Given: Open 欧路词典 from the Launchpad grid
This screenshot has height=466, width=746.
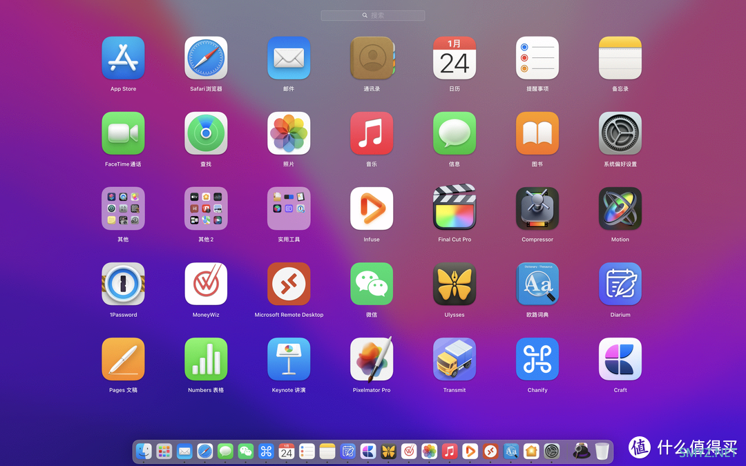Looking at the screenshot, I should tap(537, 284).
